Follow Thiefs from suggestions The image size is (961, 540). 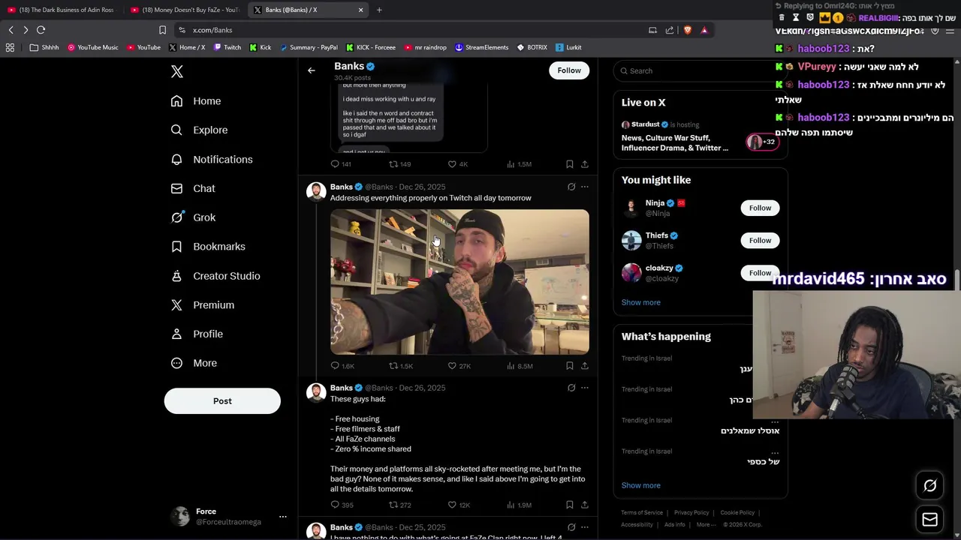click(760, 240)
